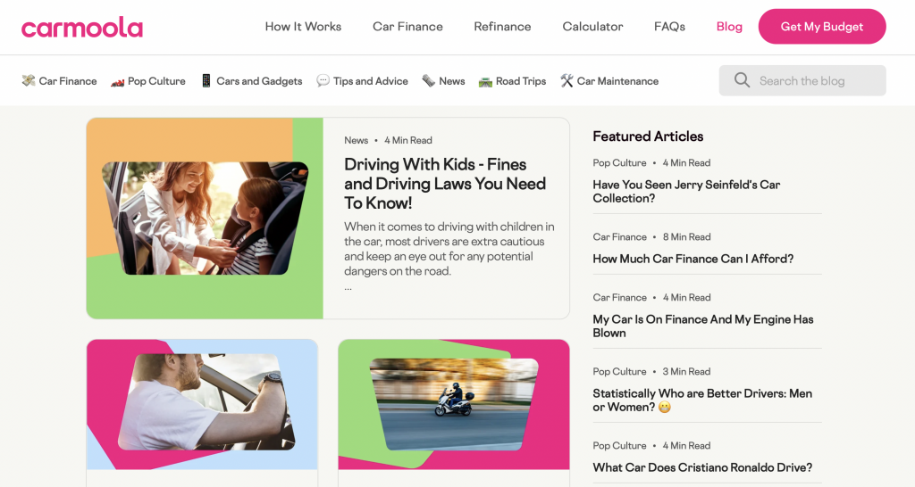This screenshot has height=487, width=915.
Task: Click the speech bubble Tips and Advice icon
Action: tap(323, 80)
